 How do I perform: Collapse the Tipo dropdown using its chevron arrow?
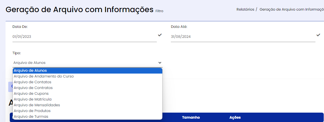click(x=160, y=63)
